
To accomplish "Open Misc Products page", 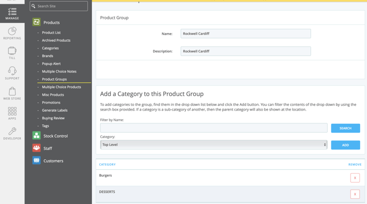I will coord(53,95).
